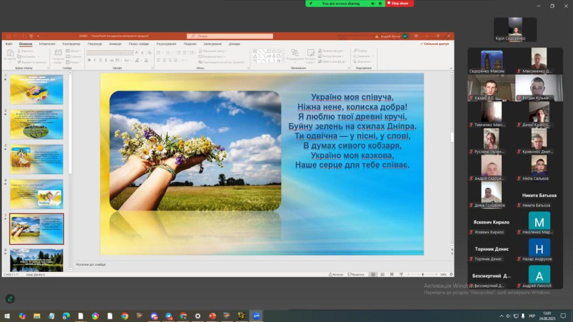Open the Конструктор ribbon tab
Image resolution: width=573 pixels, height=322 pixels.
pos(71,44)
